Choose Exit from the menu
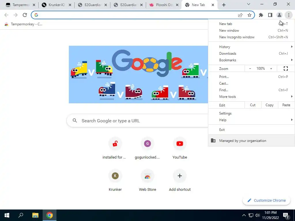This screenshot has height=221, width=295. click(x=251, y=130)
